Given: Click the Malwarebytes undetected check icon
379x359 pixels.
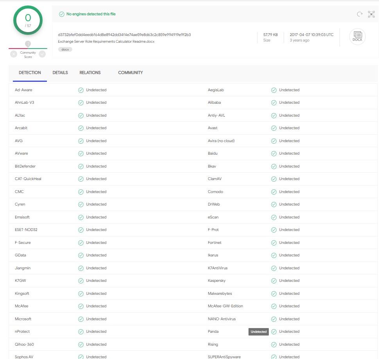Looking at the screenshot, I should pos(274,294).
